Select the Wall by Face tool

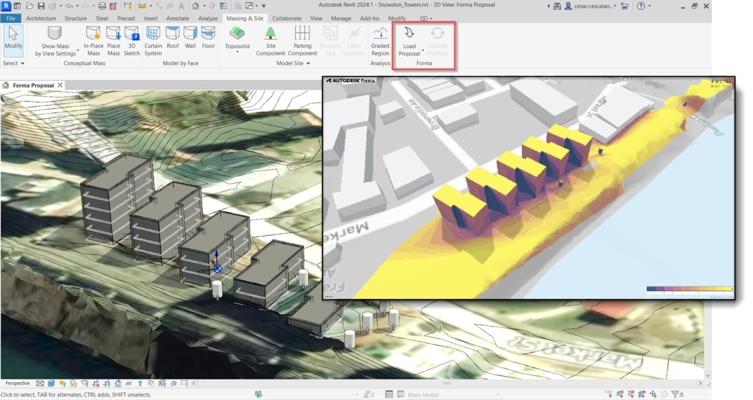tap(190, 40)
